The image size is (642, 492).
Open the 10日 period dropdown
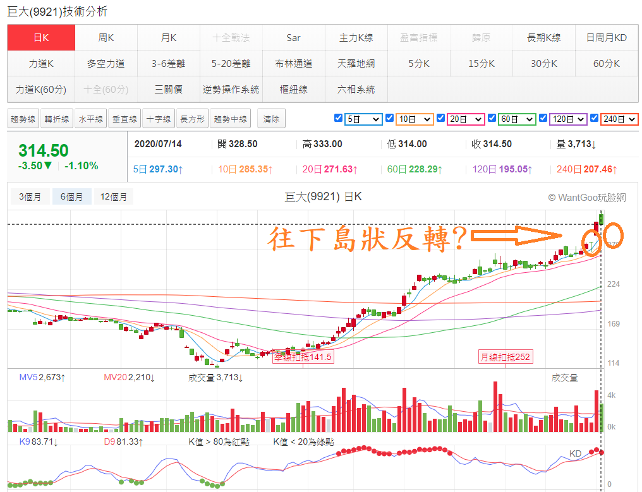[x=415, y=119]
